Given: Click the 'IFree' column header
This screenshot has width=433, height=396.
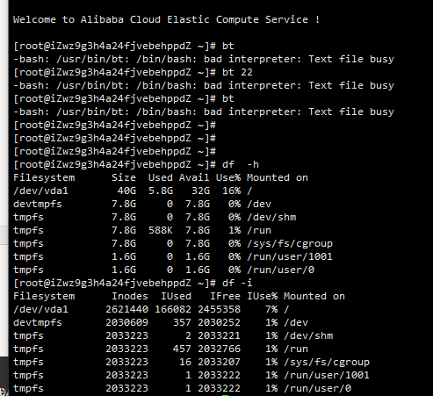Looking at the screenshot, I should pyautogui.click(x=225, y=296).
